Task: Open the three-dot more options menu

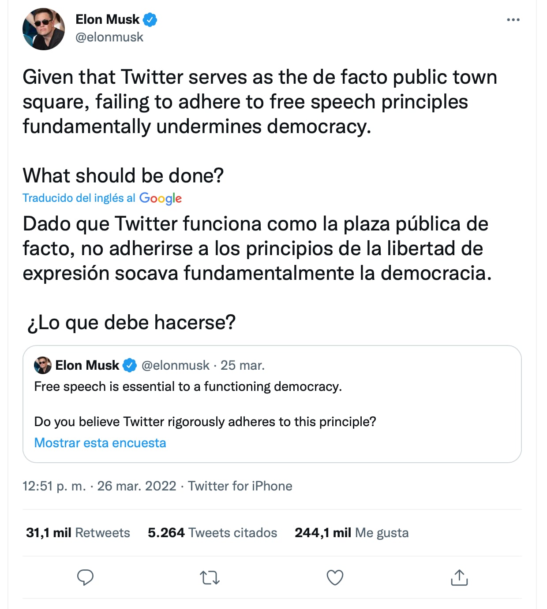Action: pyautogui.click(x=513, y=19)
